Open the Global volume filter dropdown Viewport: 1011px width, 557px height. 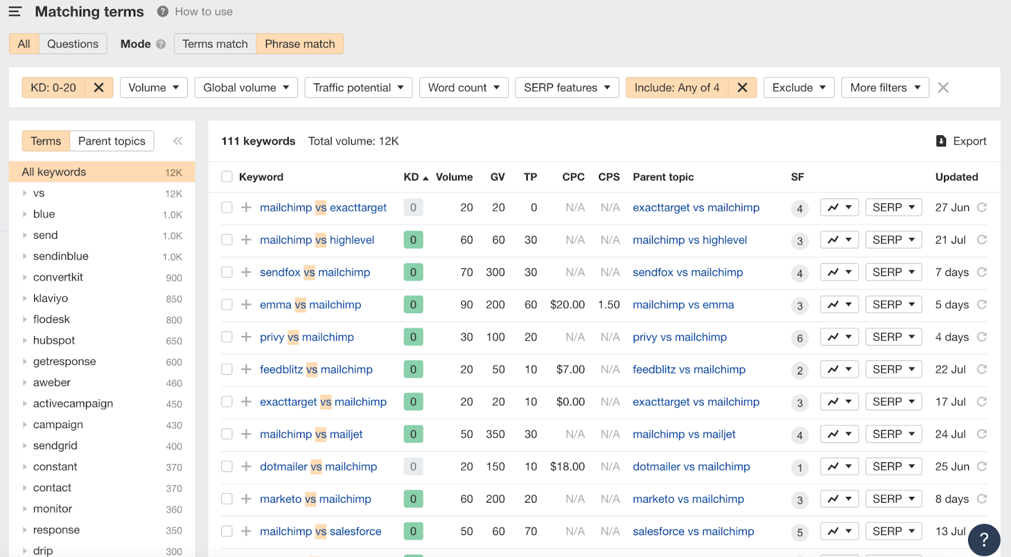click(x=246, y=88)
